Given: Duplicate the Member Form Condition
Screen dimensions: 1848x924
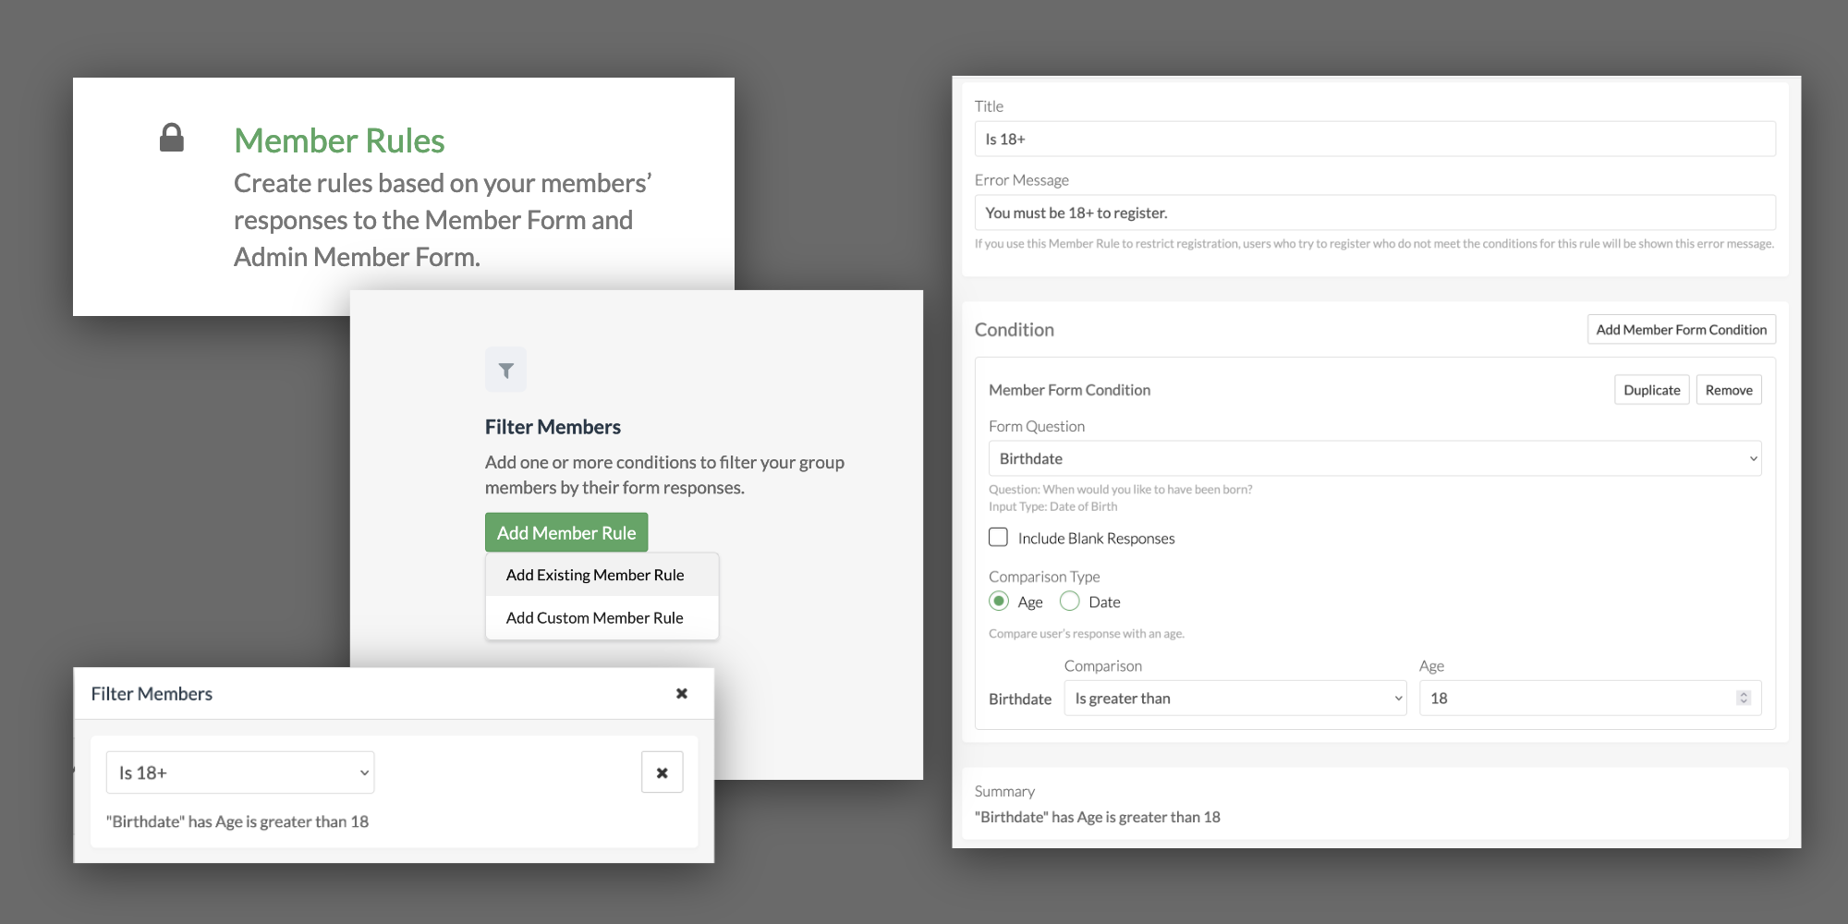Looking at the screenshot, I should [1651, 390].
